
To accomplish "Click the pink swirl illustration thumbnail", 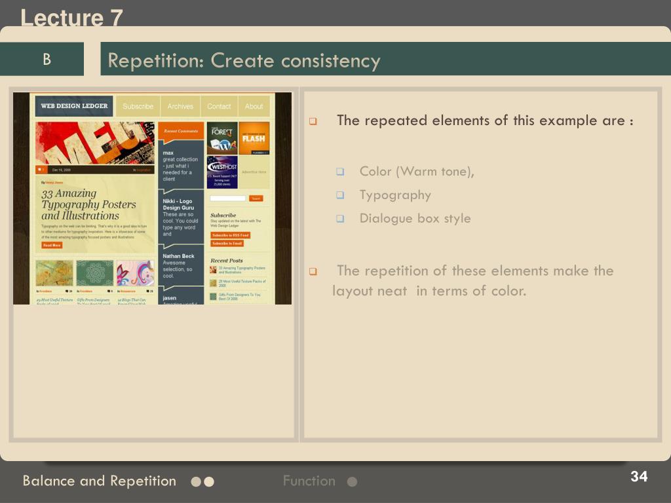I will click(135, 273).
